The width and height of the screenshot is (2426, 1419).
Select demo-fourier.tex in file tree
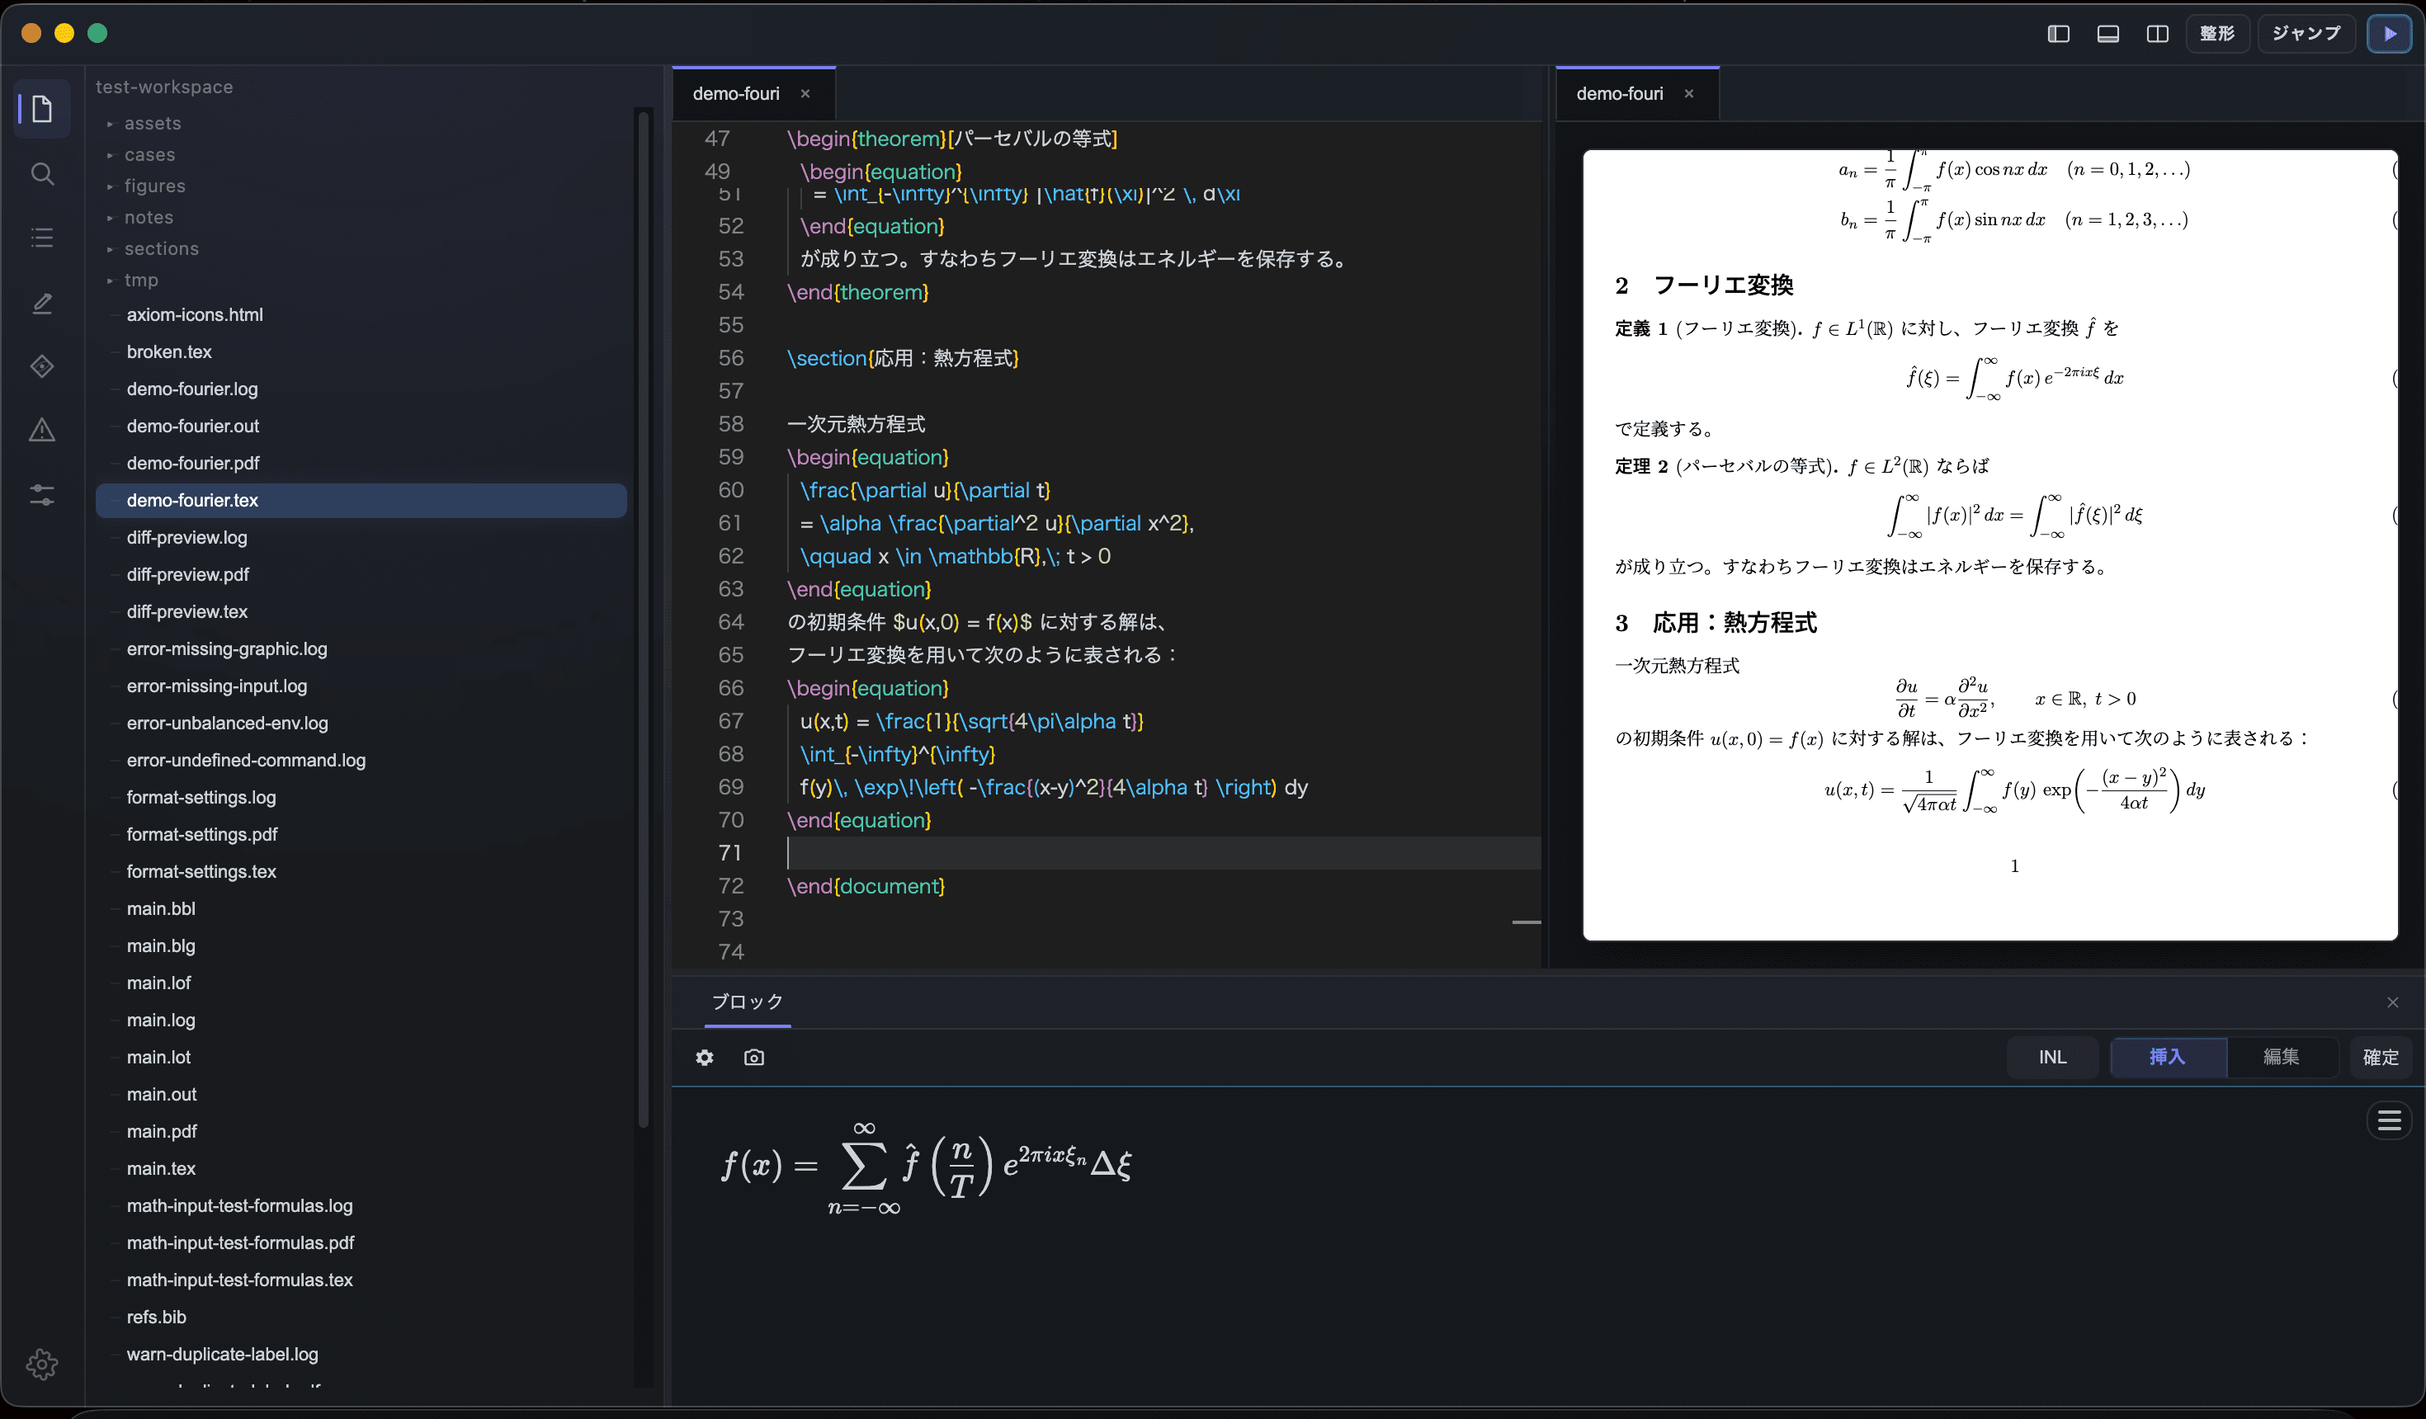361,501
